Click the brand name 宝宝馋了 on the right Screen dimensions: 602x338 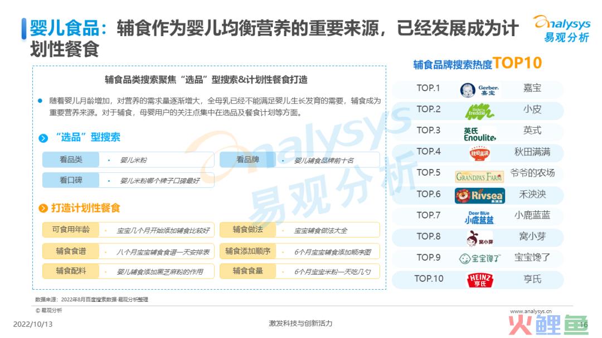tap(532, 257)
